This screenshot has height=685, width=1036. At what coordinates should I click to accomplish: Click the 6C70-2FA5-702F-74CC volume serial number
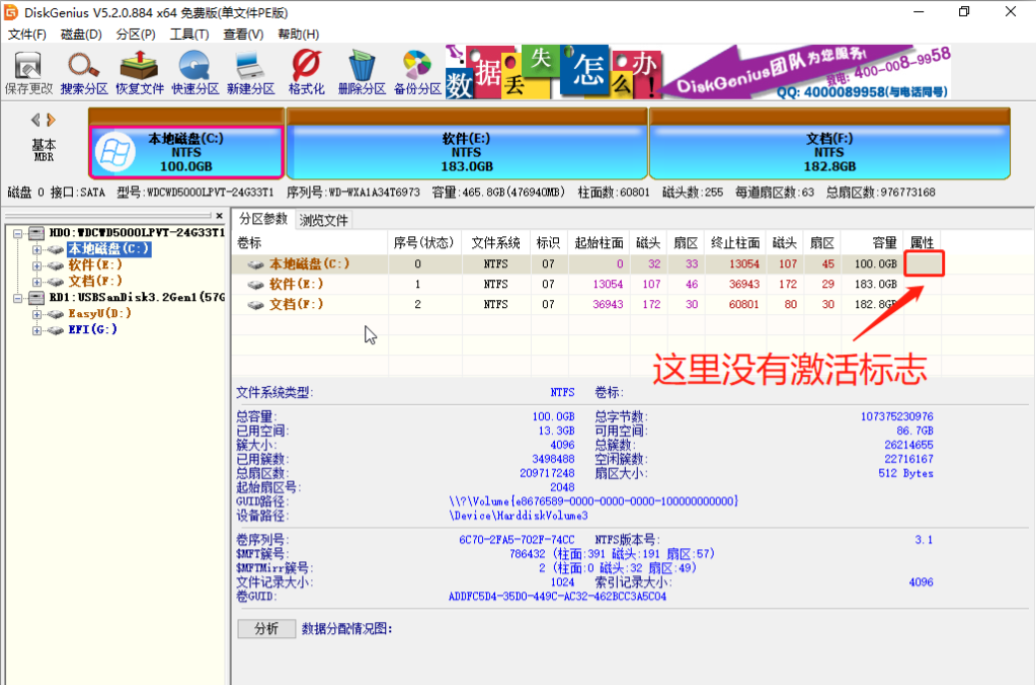coord(517,539)
